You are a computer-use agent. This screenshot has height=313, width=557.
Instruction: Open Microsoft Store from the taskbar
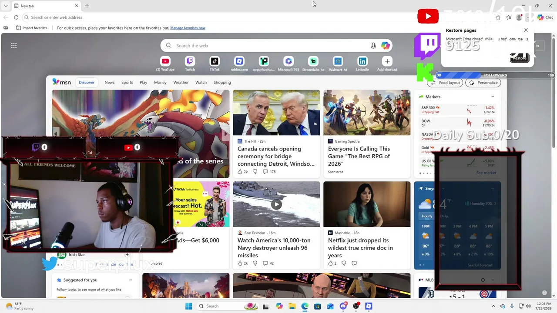[x=318, y=306]
